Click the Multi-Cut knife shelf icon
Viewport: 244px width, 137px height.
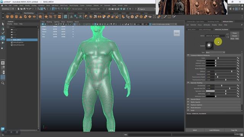pyautogui.click(x=165, y=17)
